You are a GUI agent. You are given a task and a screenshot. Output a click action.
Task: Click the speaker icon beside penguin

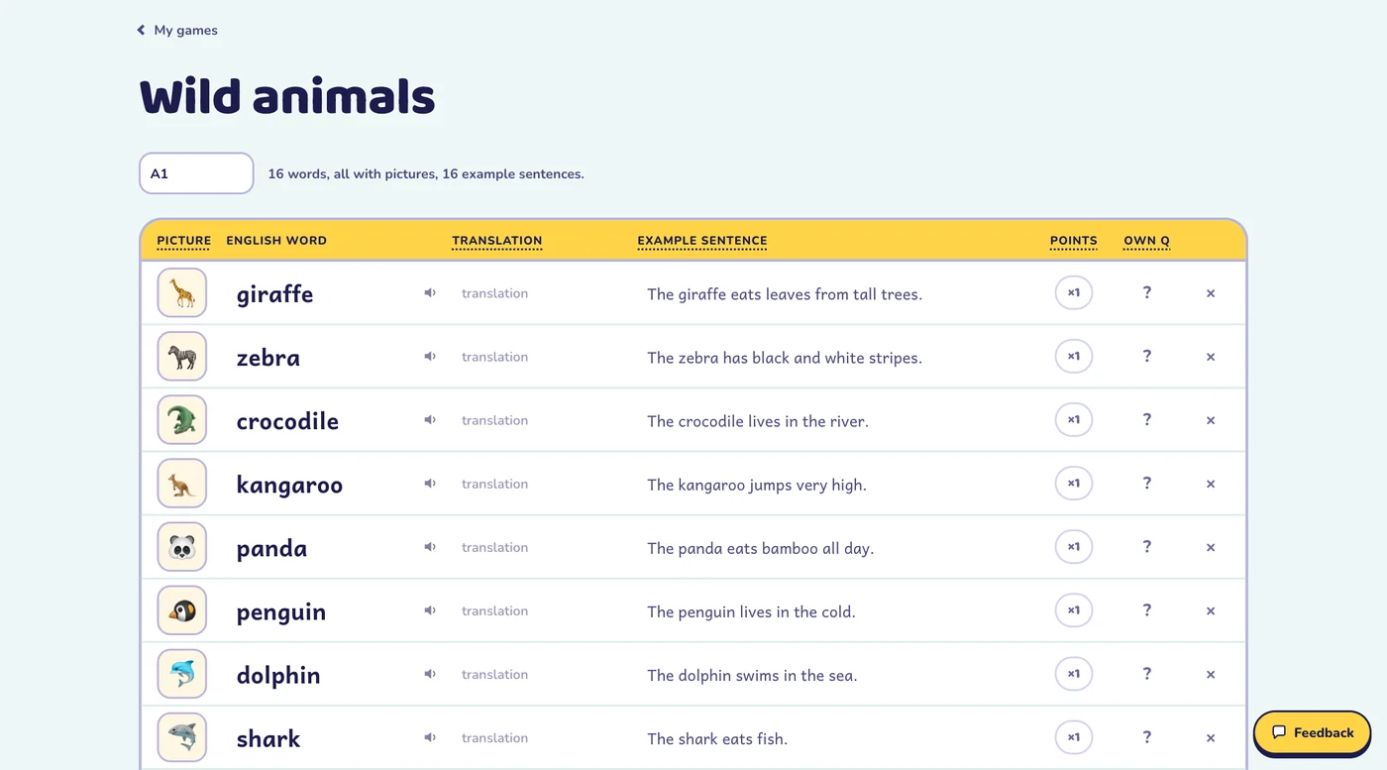(x=430, y=610)
